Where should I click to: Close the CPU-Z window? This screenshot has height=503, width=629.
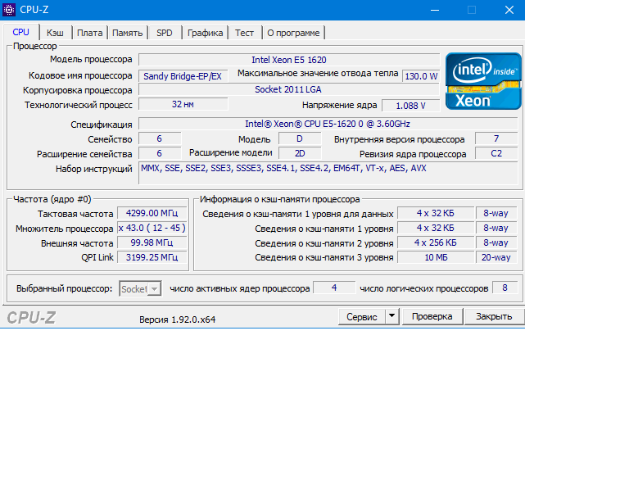[x=509, y=10]
